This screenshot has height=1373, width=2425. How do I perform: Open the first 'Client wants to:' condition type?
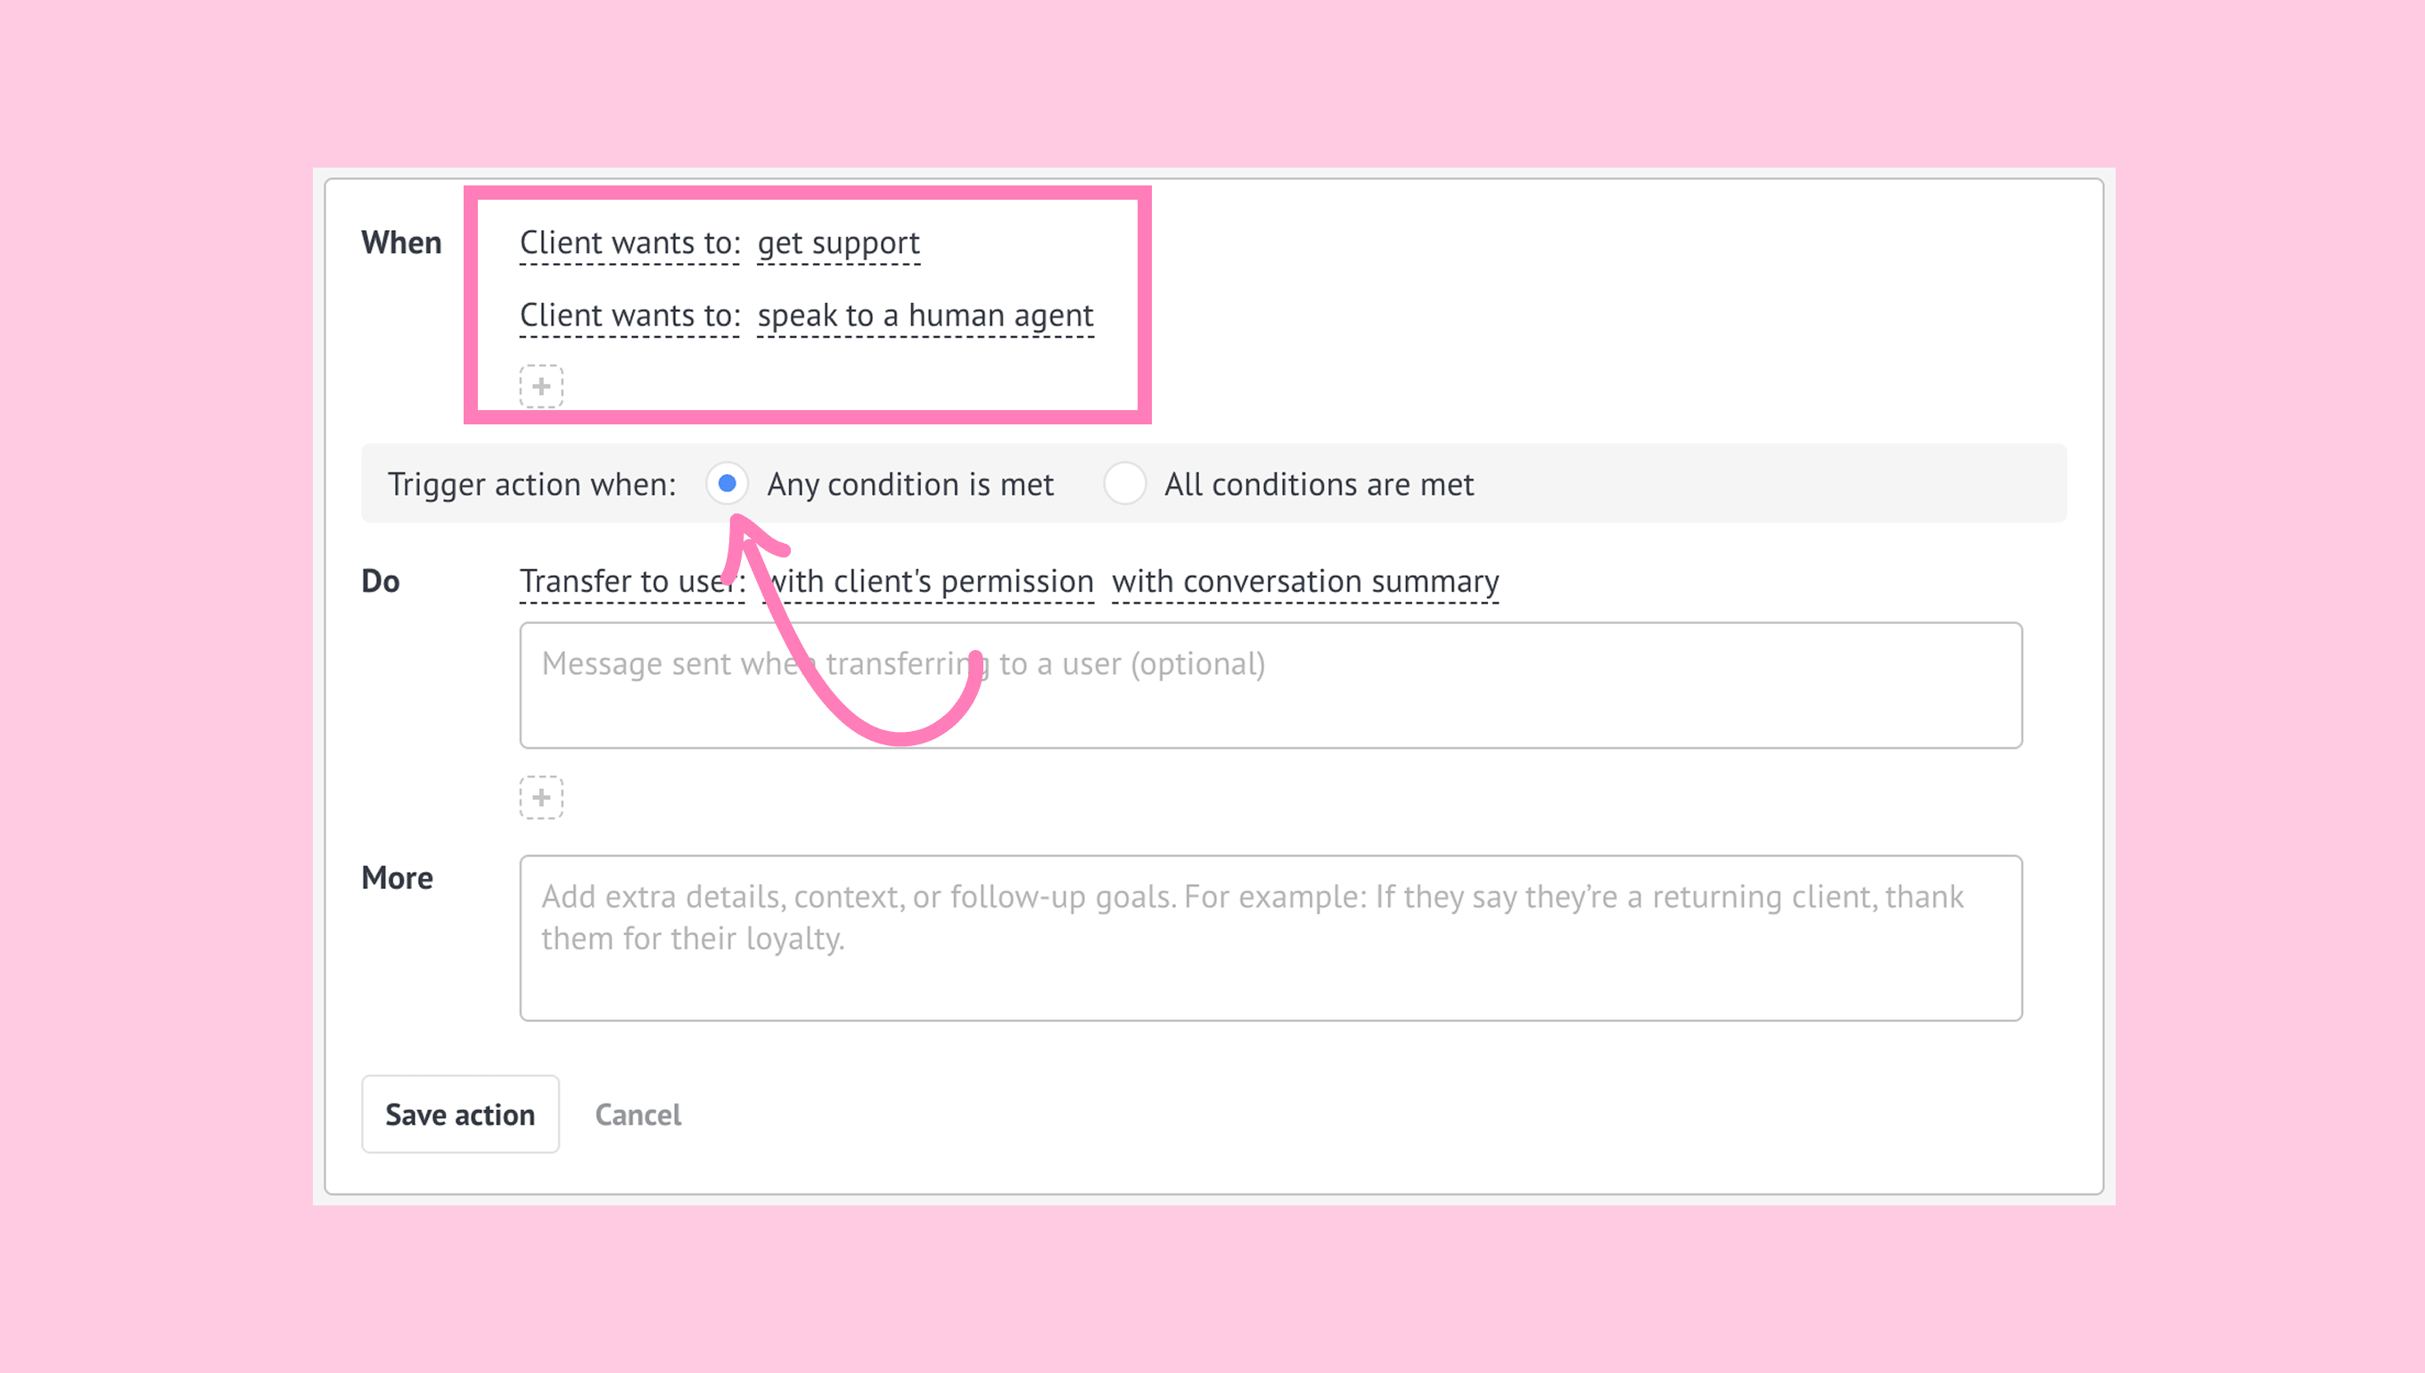tap(629, 243)
